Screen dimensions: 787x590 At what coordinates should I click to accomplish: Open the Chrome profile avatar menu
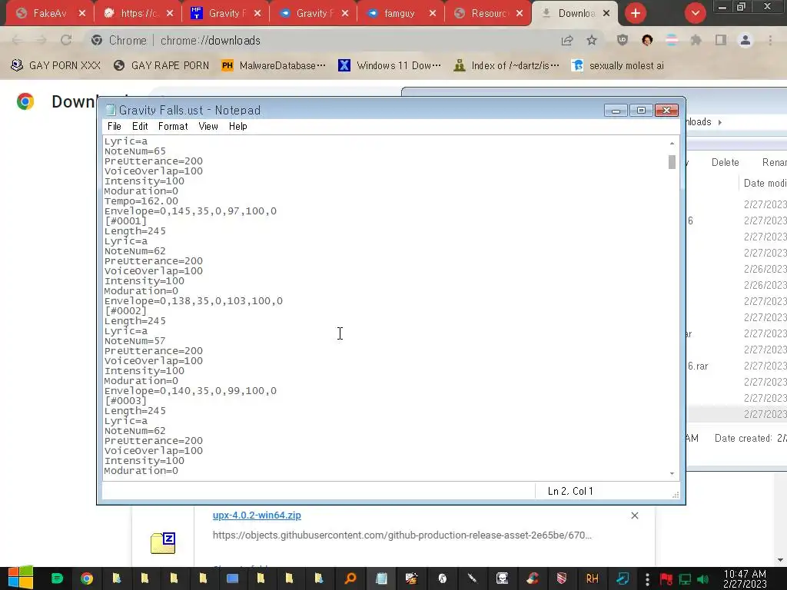745,41
